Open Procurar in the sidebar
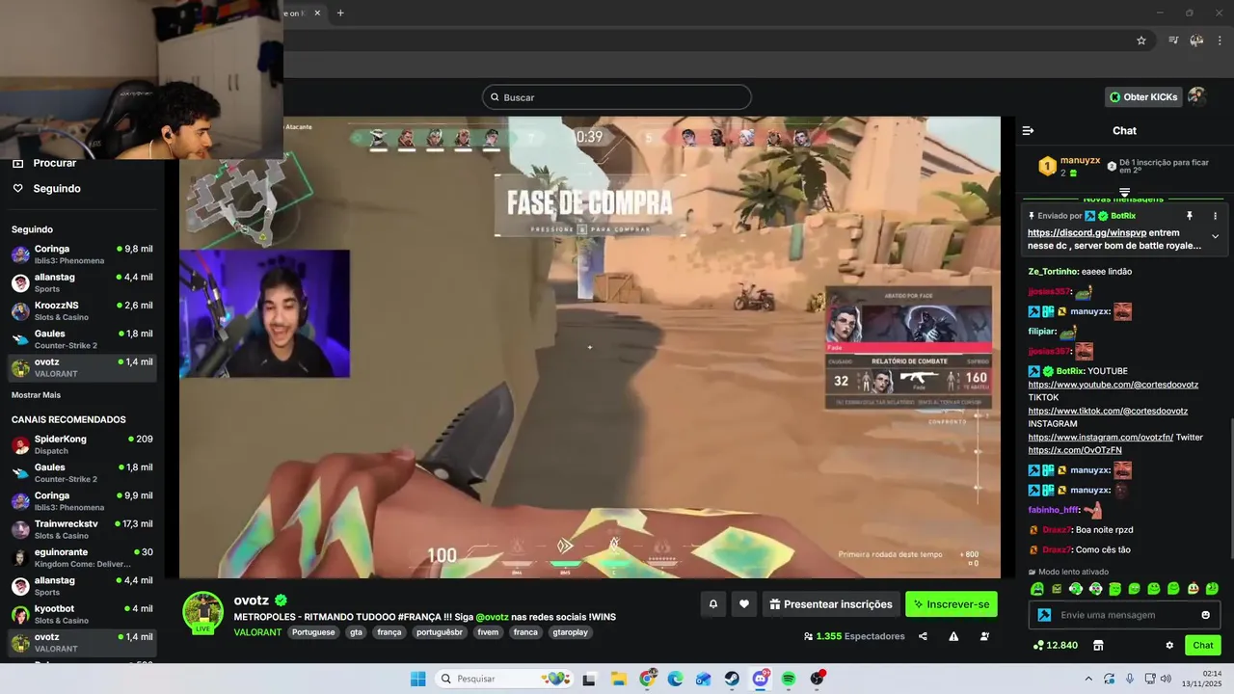 55,163
